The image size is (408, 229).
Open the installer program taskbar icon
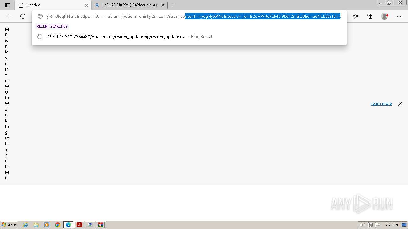tap(90, 225)
